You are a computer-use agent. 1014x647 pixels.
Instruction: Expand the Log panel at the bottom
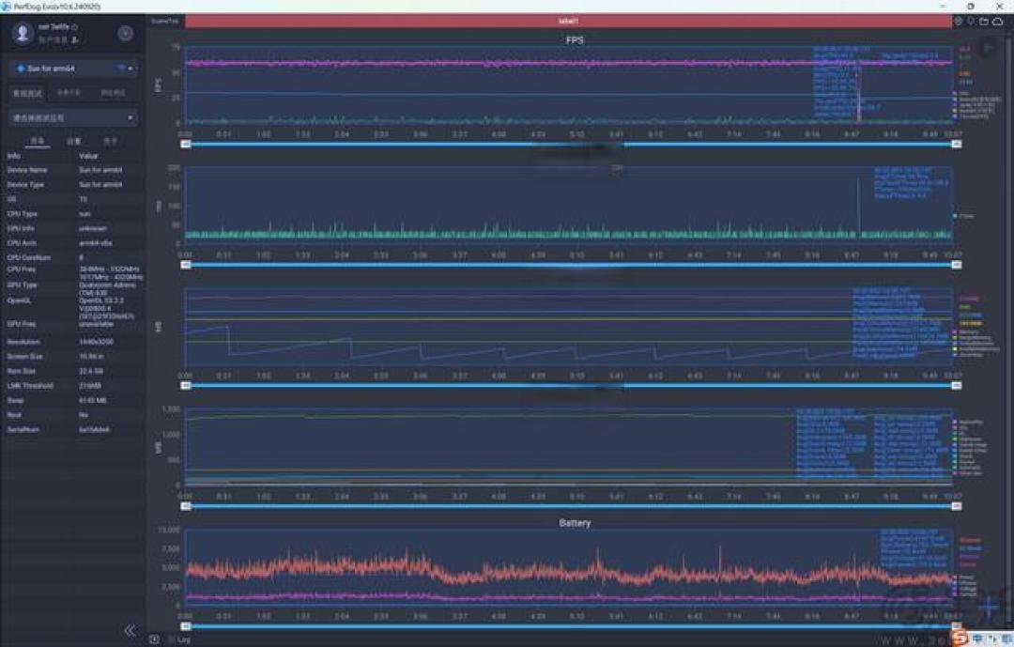[183, 639]
